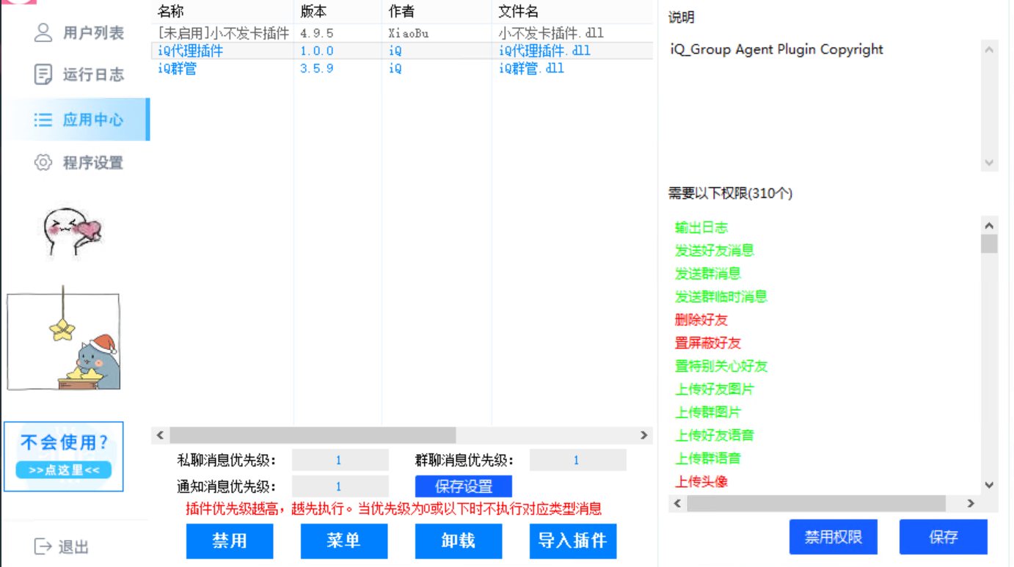Click the 禁用 button

point(230,541)
